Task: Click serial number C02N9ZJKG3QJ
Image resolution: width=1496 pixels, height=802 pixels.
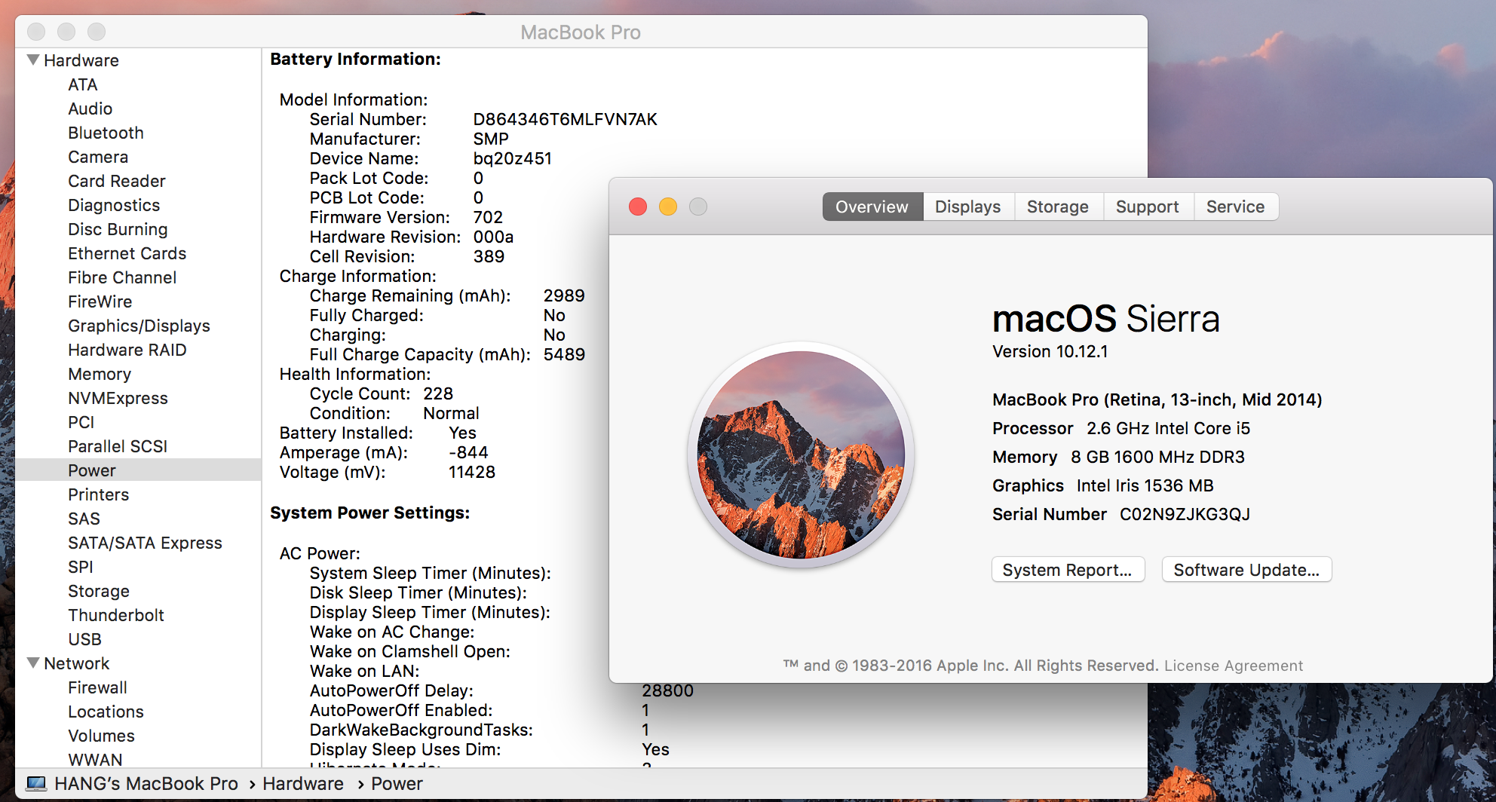Action: coord(1185,514)
